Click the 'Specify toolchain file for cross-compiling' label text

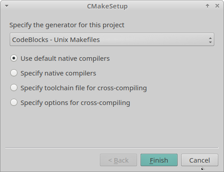pos(84,88)
